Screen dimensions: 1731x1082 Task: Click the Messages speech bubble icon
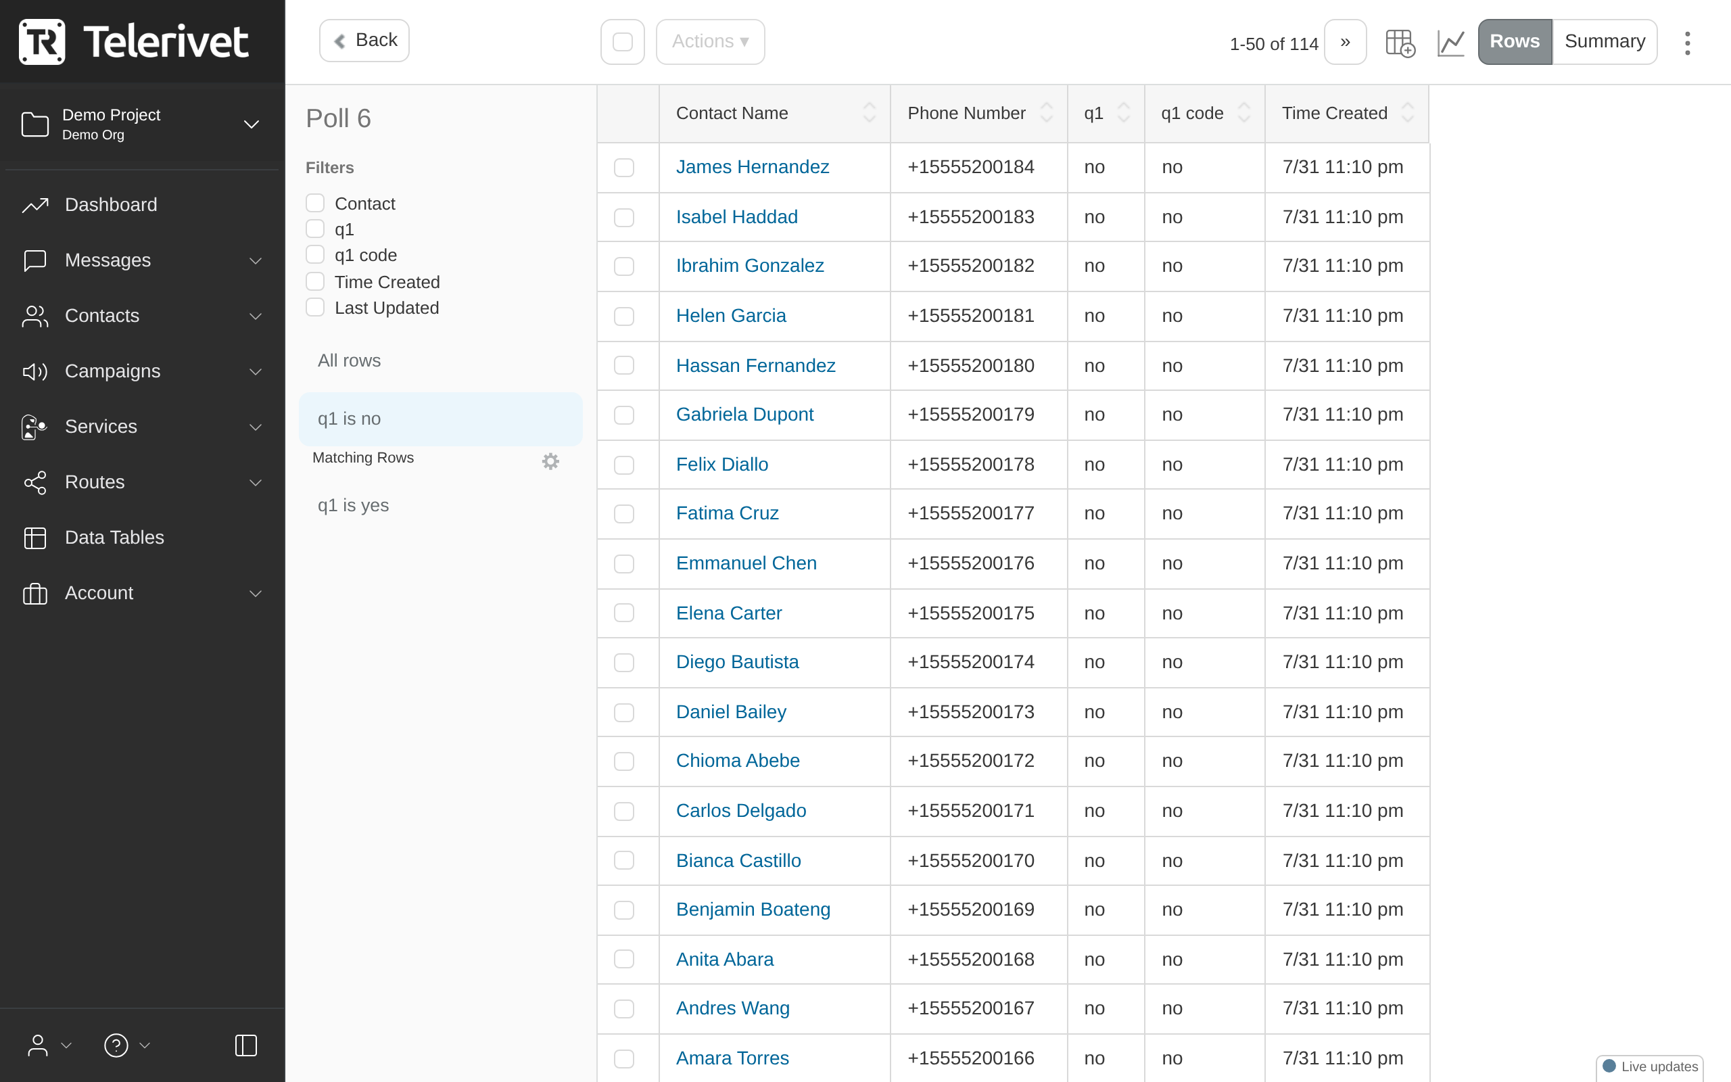pyautogui.click(x=35, y=260)
